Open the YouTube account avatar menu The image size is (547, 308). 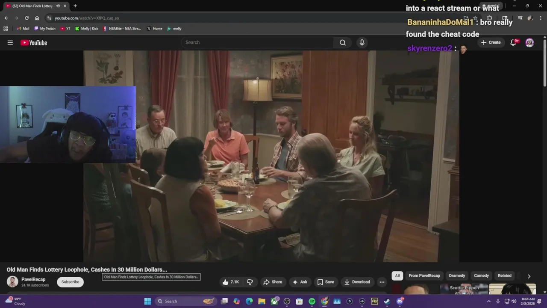click(529, 42)
